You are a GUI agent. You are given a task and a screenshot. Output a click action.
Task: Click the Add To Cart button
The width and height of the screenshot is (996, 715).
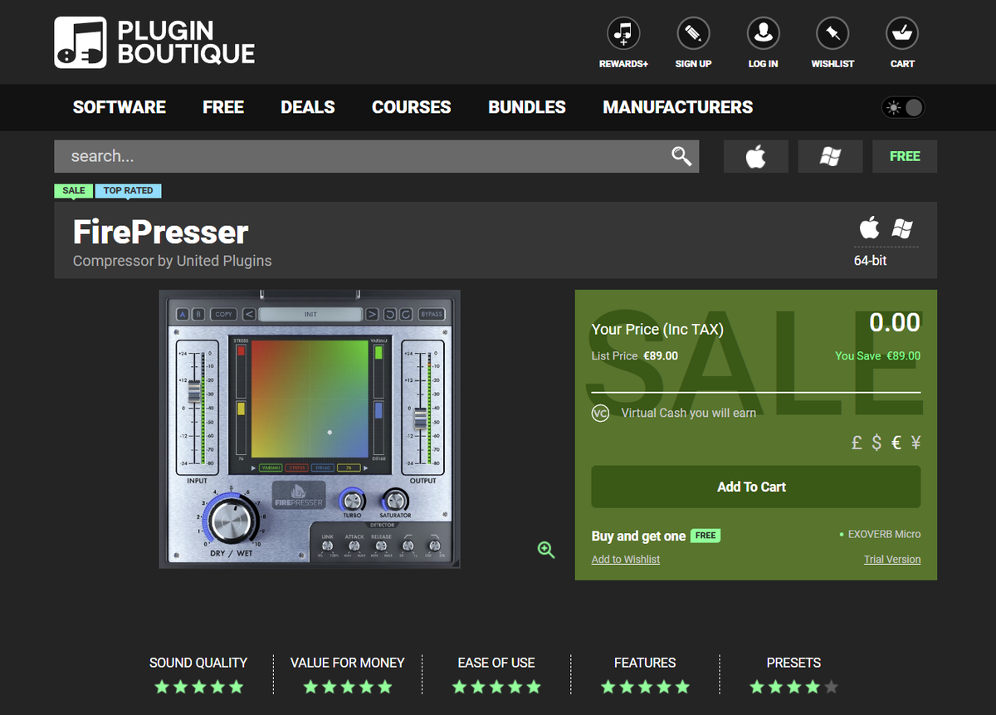coord(755,487)
